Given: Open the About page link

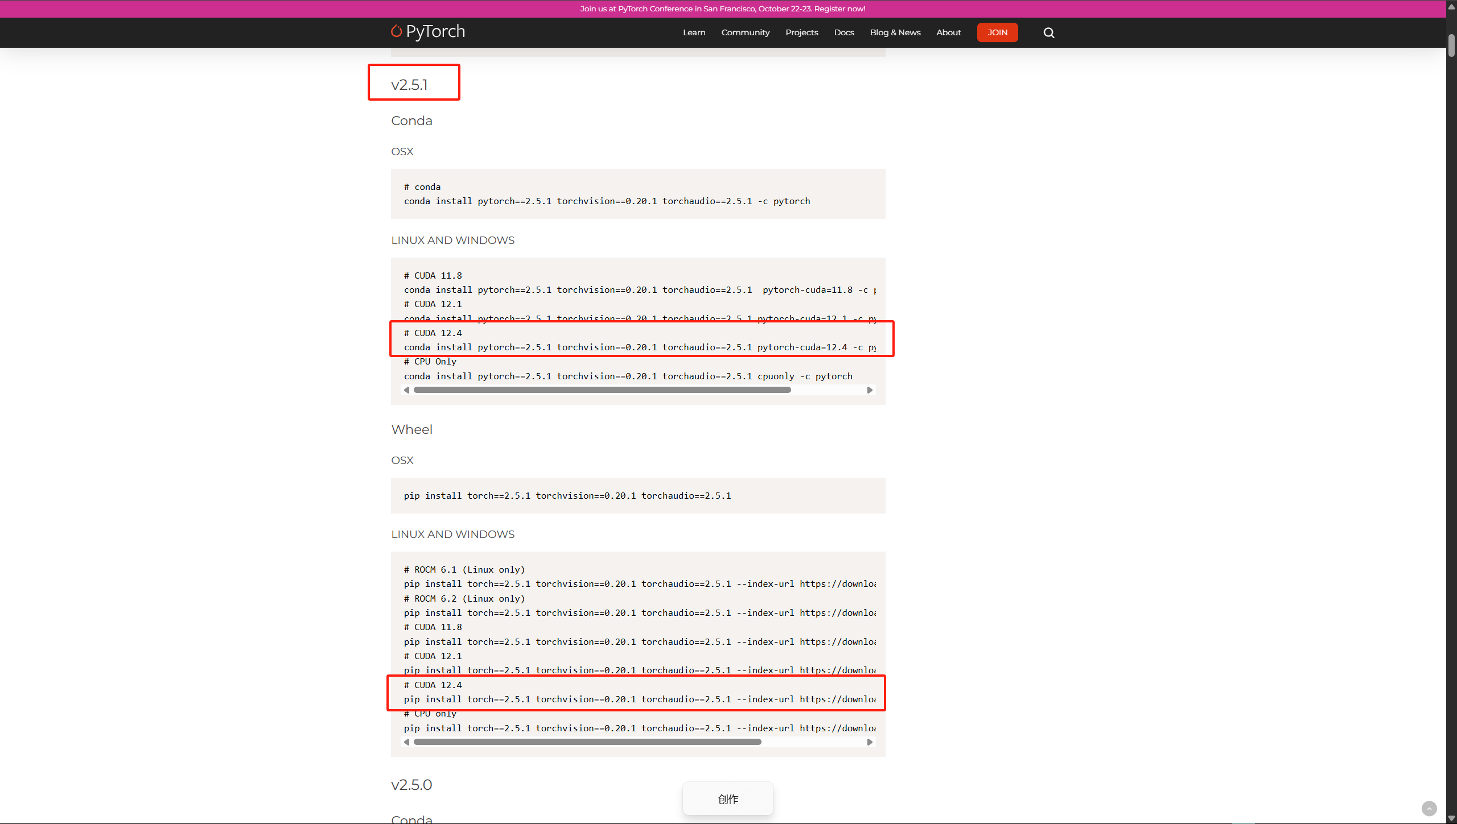Looking at the screenshot, I should coord(948,32).
